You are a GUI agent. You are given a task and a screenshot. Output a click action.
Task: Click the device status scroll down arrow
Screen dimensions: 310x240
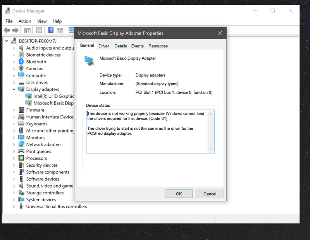coord(210,149)
